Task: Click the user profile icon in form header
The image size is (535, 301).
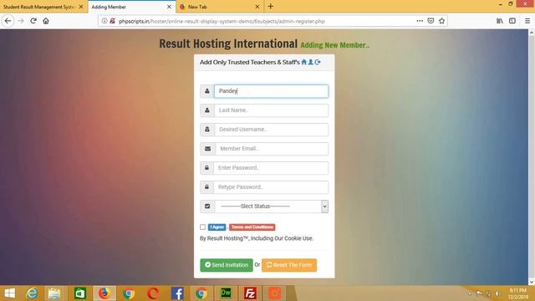Action: (310, 62)
